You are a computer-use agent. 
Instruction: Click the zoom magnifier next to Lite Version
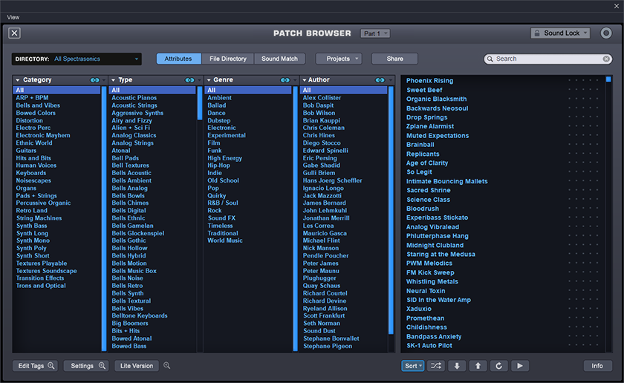(166, 365)
